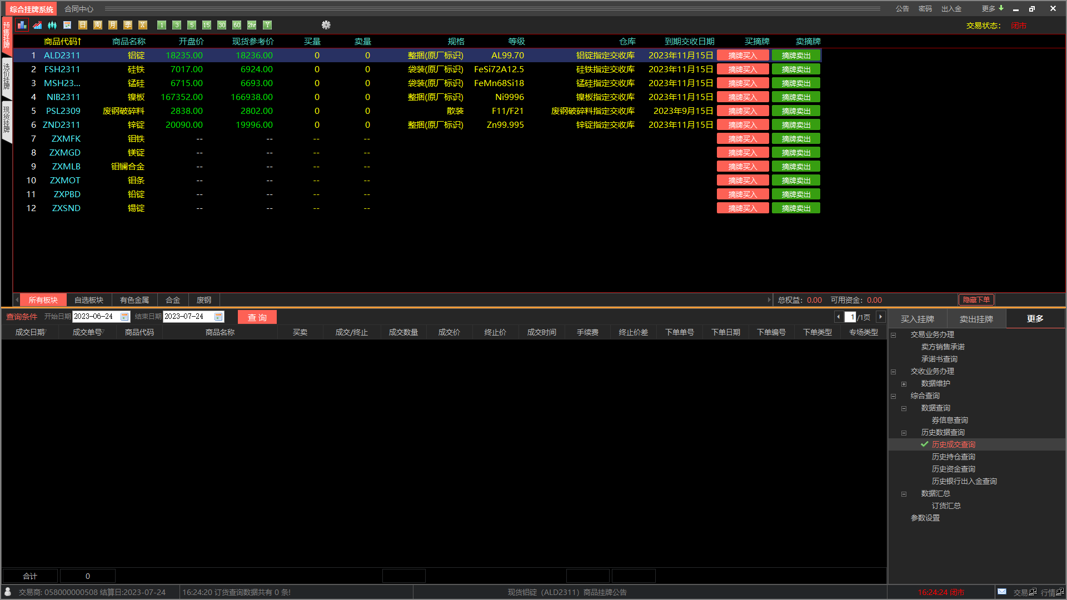
Task: Click 摘牌卖出 for FSH2311 硅铁
Action: point(796,69)
